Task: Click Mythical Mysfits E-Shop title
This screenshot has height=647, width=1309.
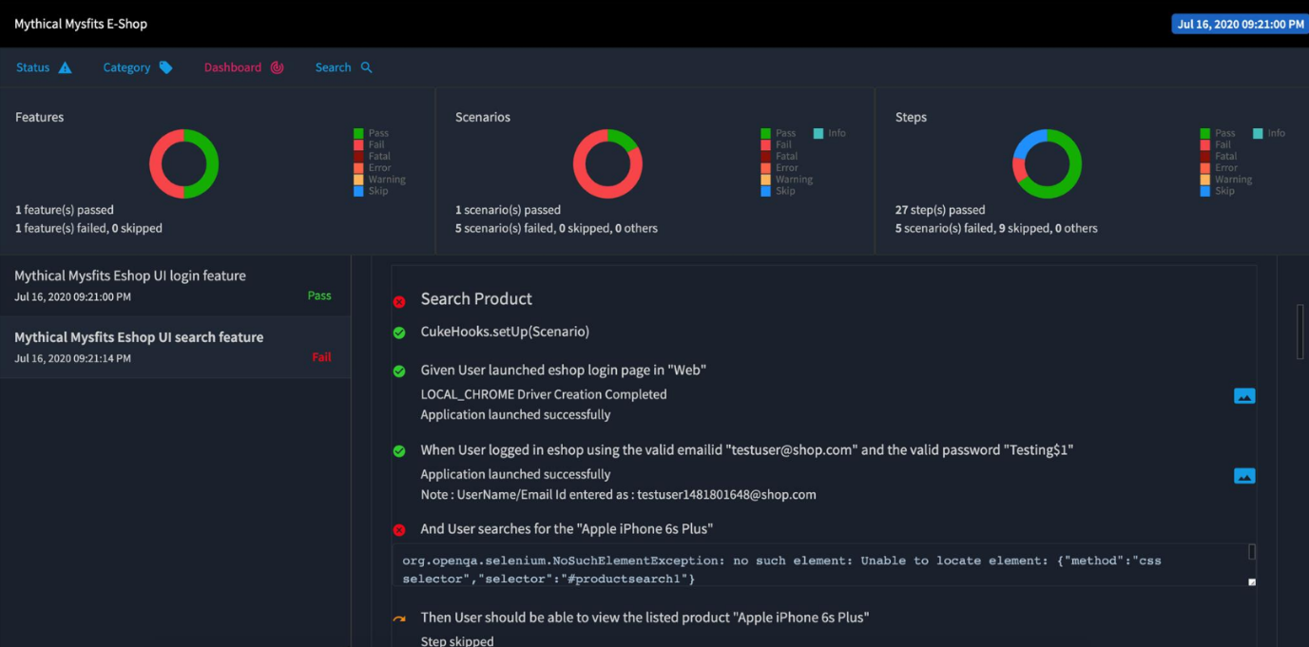Action: click(81, 24)
